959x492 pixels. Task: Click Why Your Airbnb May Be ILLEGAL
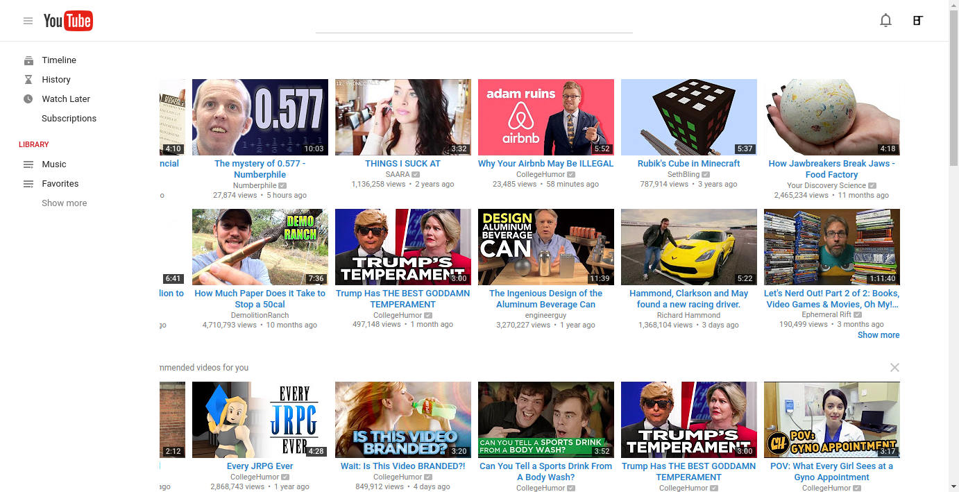[x=546, y=164]
